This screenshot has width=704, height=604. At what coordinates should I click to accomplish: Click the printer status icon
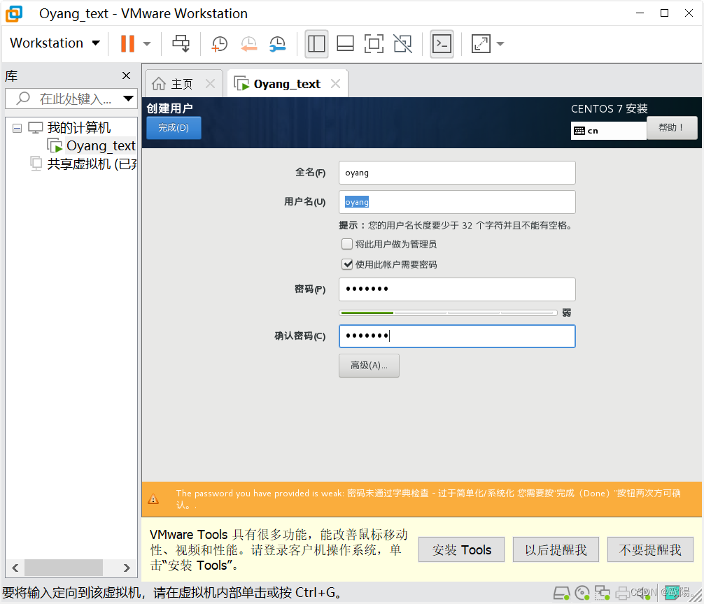(x=623, y=594)
